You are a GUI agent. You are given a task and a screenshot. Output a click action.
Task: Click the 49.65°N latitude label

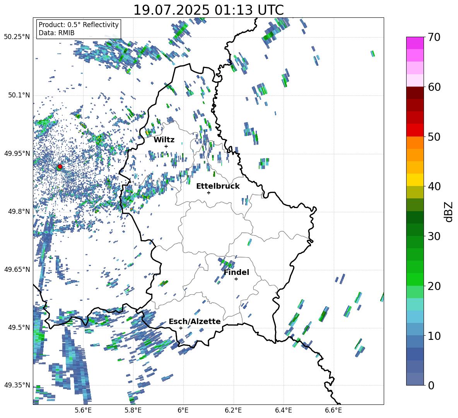click(x=17, y=270)
